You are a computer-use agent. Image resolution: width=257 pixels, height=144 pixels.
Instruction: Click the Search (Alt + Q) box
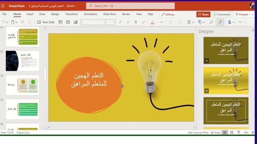coord(130,6)
